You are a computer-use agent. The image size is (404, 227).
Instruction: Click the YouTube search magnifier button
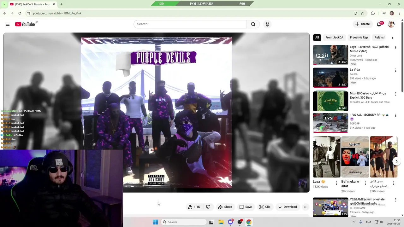pyautogui.click(x=253, y=24)
